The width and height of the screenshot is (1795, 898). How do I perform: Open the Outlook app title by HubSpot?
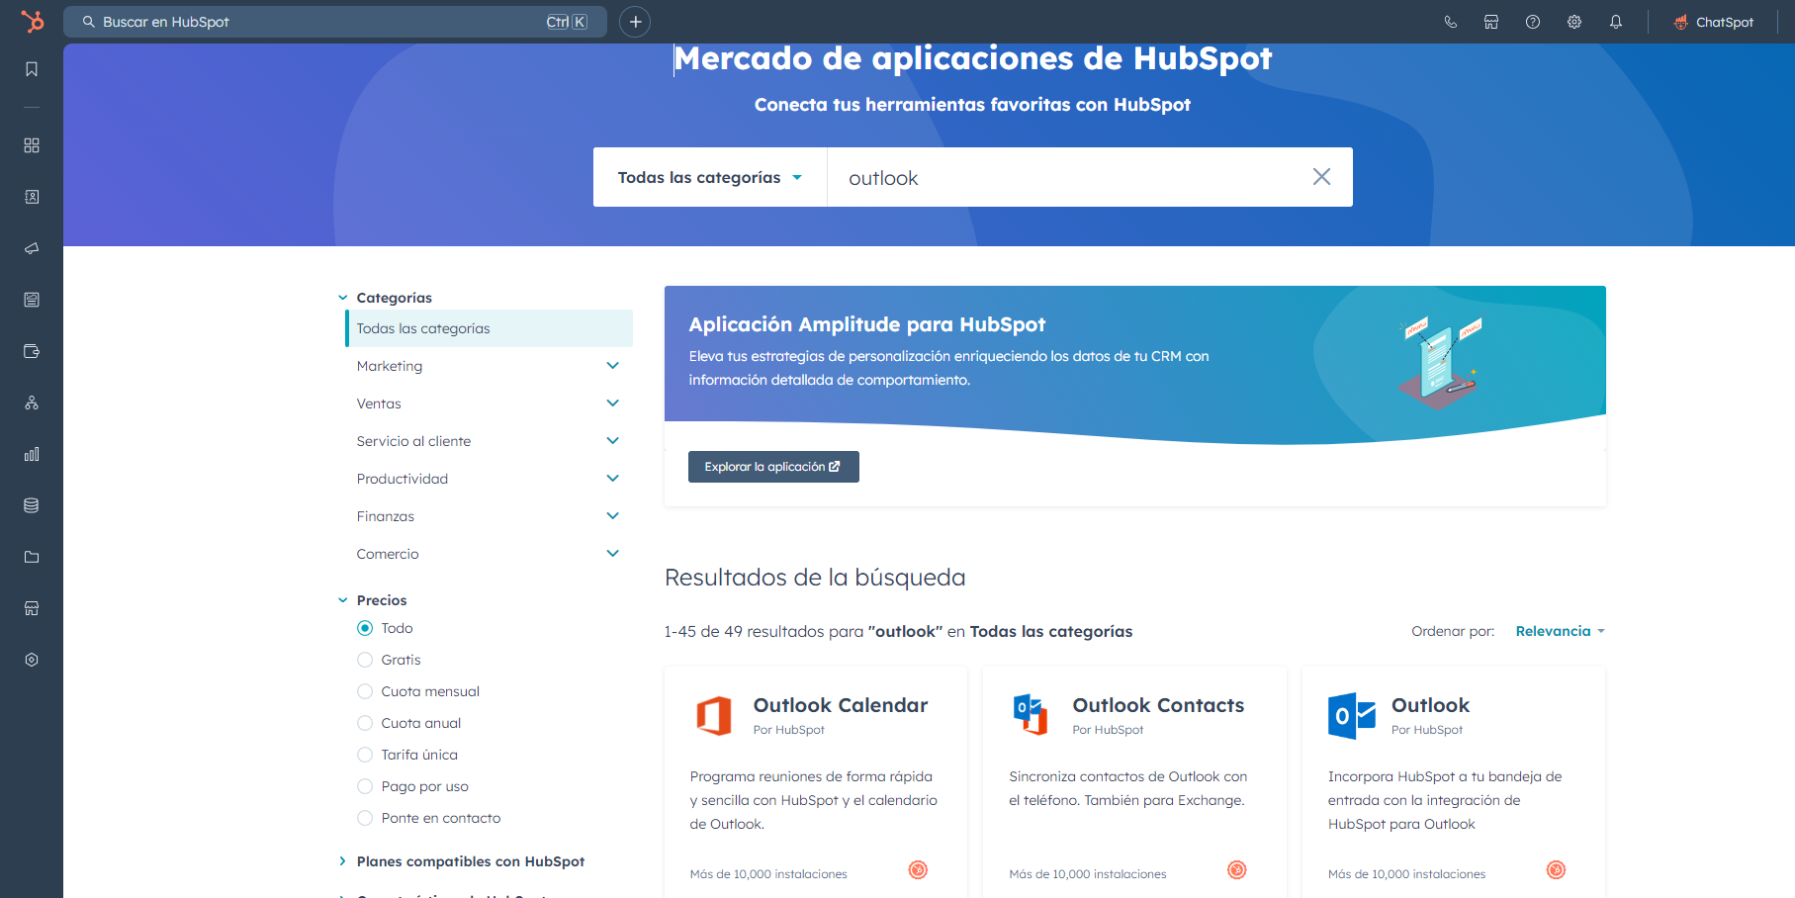[1430, 705]
